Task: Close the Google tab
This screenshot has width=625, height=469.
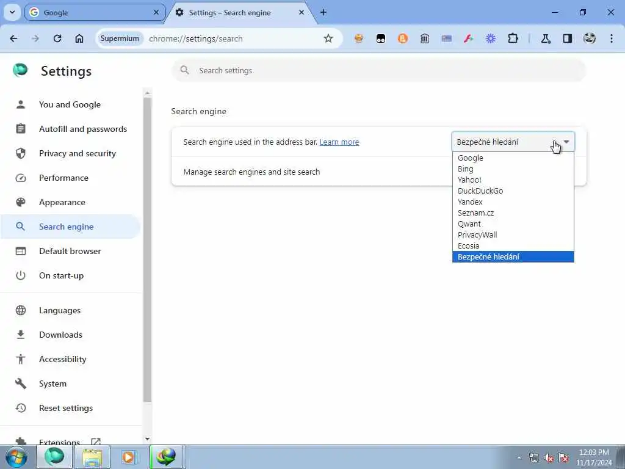Action: coord(156,12)
